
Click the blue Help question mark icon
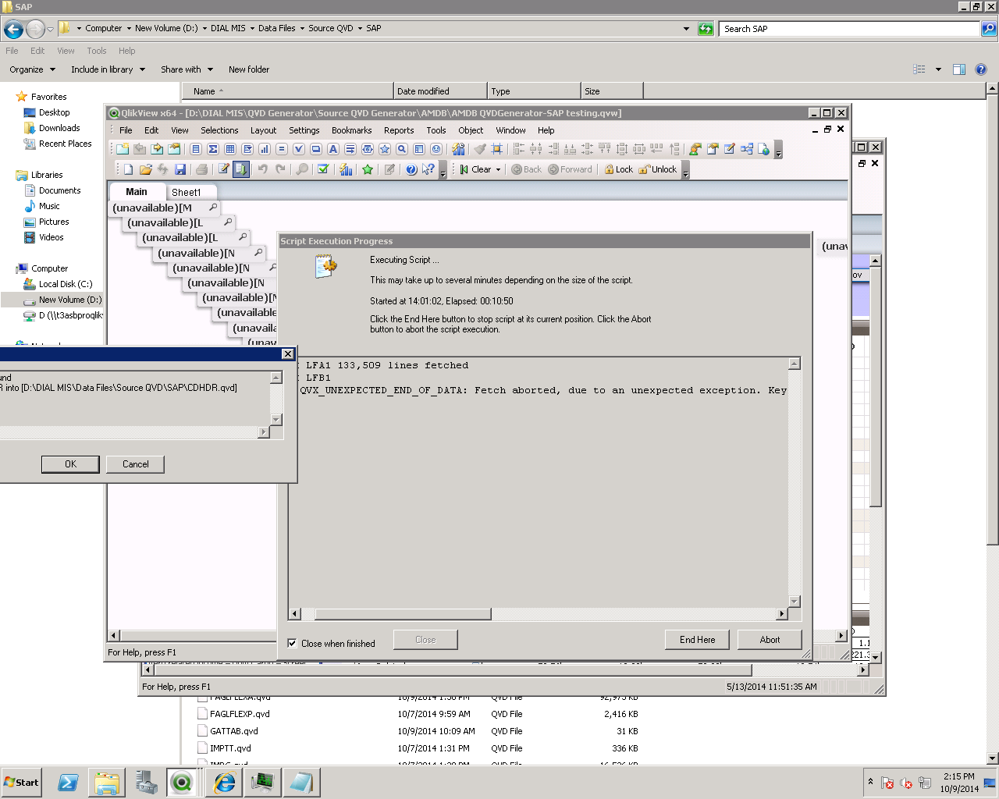411,169
